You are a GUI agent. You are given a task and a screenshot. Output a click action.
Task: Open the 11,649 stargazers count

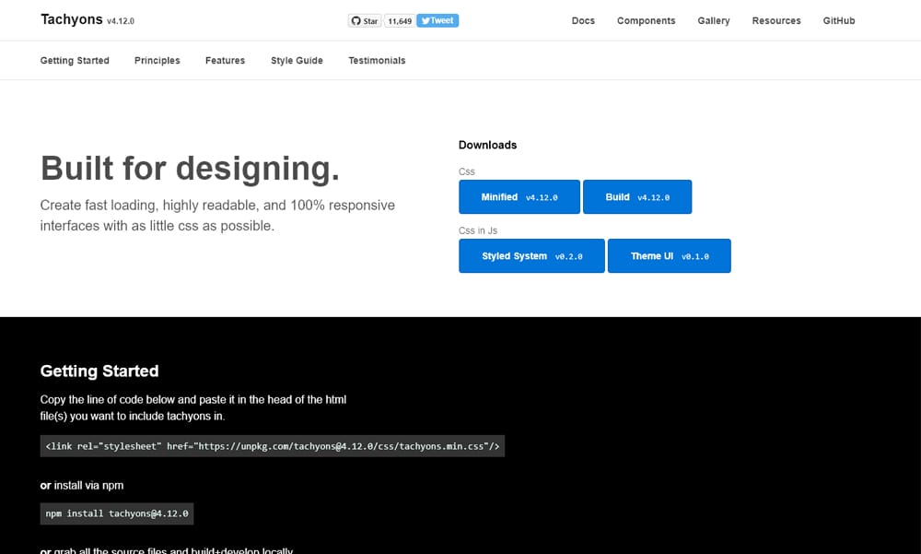[x=399, y=20]
